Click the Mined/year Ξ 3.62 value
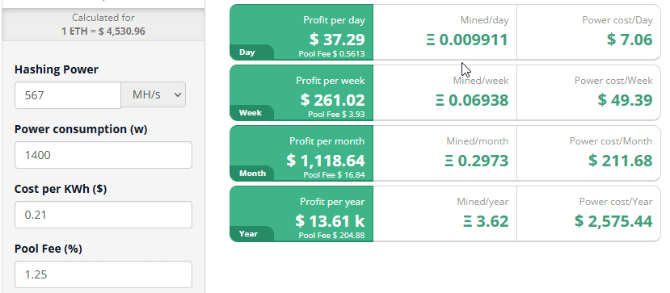Image resolution: width=670 pixels, height=293 pixels. click(x=486, y=221)
